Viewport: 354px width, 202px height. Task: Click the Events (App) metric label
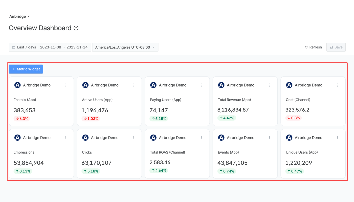click(x=228, y=152)
